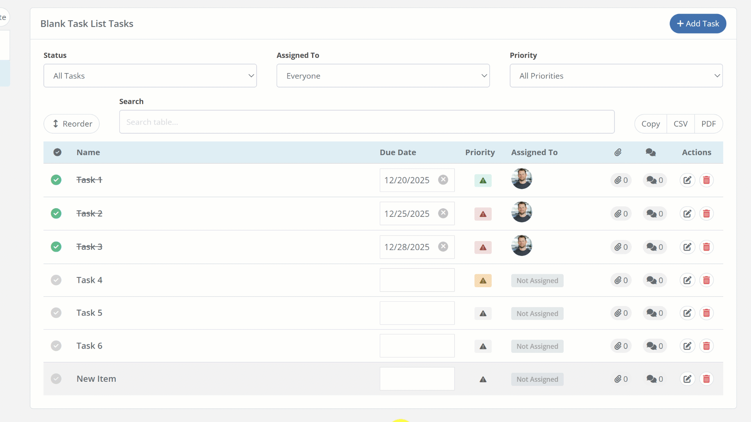Open the All Priorities dropdown
The height and width of the screenshot is (422, 751).
[616, 75]
